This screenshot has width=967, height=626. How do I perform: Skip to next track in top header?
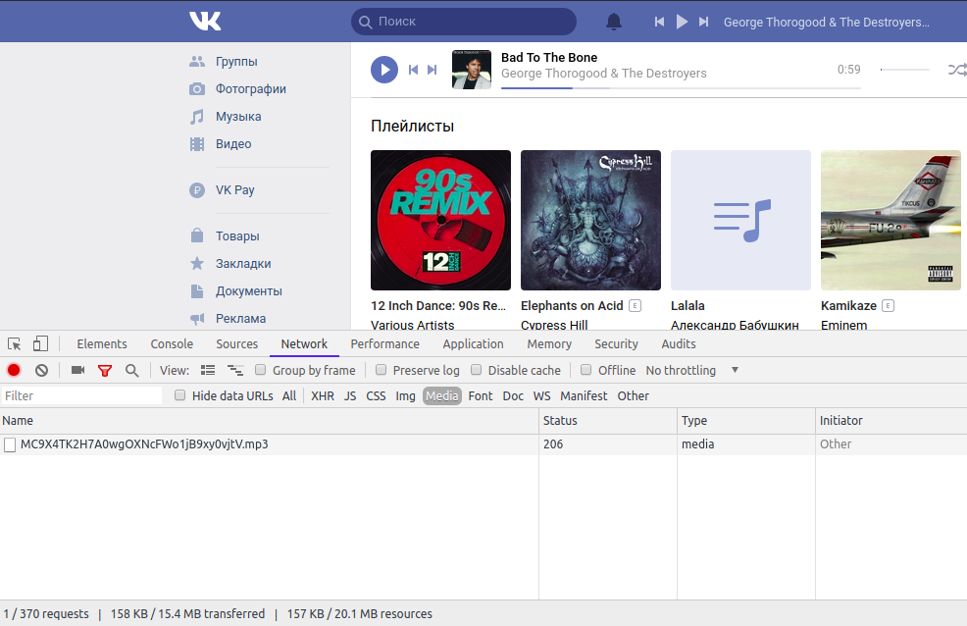[x=703, y=22]
